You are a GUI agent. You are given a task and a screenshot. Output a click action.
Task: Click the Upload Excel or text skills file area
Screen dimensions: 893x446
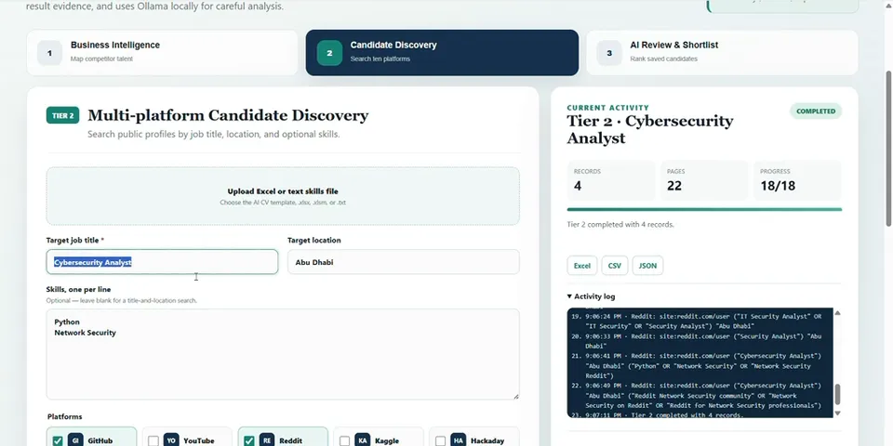pos(283,196)
